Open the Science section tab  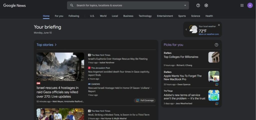coord(195,16)
